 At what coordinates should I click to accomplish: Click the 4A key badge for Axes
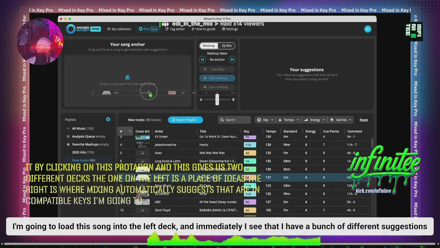[x=250, y=153]
